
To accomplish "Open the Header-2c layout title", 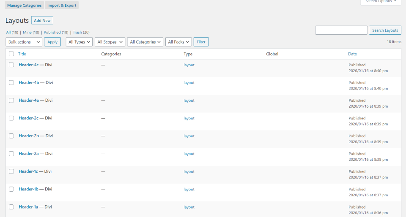I will [x=28, y=118].
